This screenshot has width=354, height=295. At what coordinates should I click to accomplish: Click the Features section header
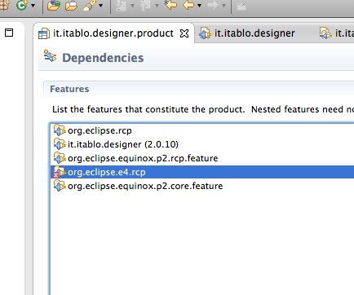tap(69, 89)
